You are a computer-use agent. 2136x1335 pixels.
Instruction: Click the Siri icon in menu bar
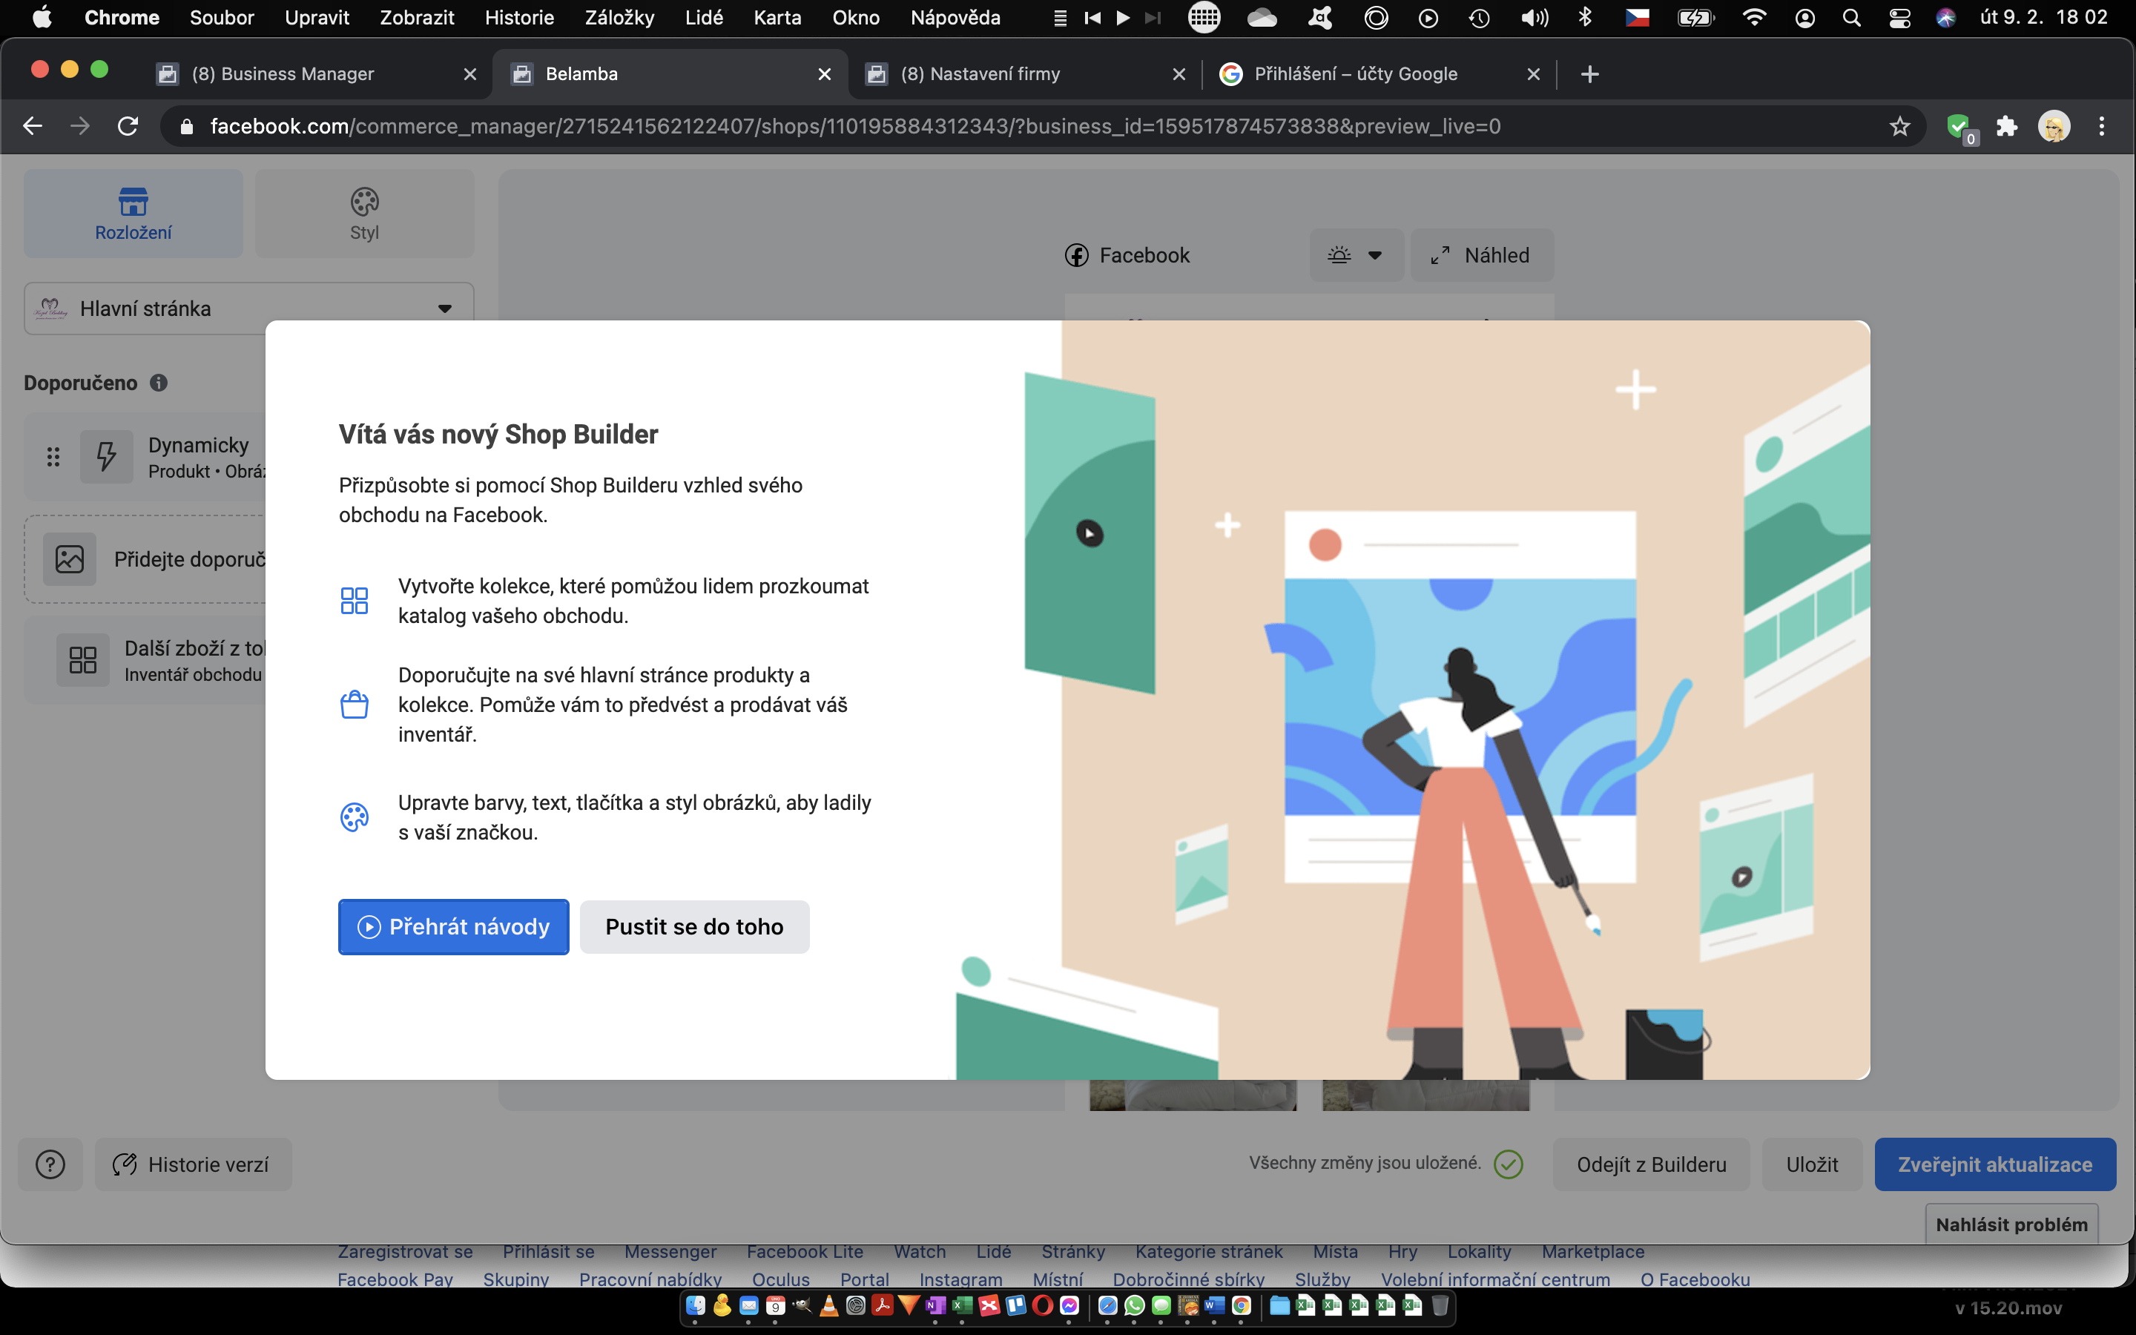coord(1945,18)
